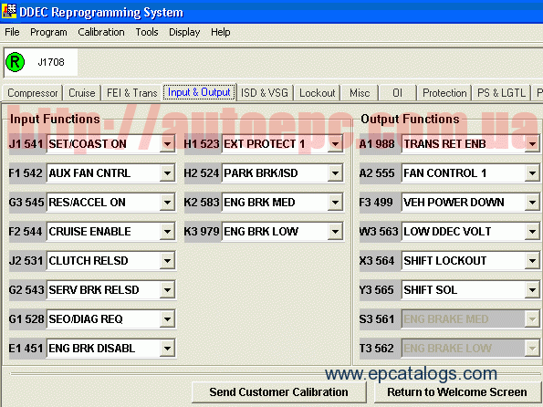Image resolution: width=543 pixels, height=407 pixels.
Task: Click the Input Functions group heading
Action: (55, 119)
